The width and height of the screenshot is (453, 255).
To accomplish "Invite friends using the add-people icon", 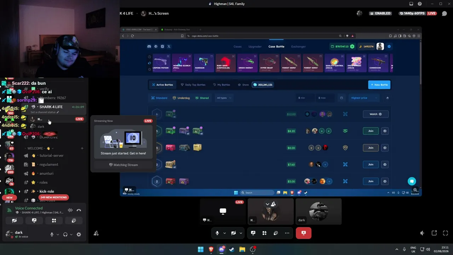I will point(96,233).
